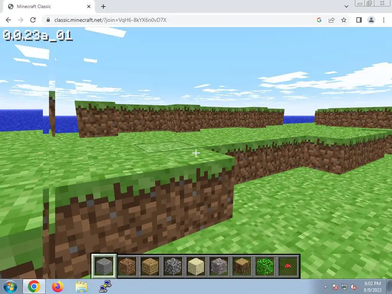Select the gravel block in the hotbar
The height and width of the screenshot is (294, 392).
[x=219, y=266]
